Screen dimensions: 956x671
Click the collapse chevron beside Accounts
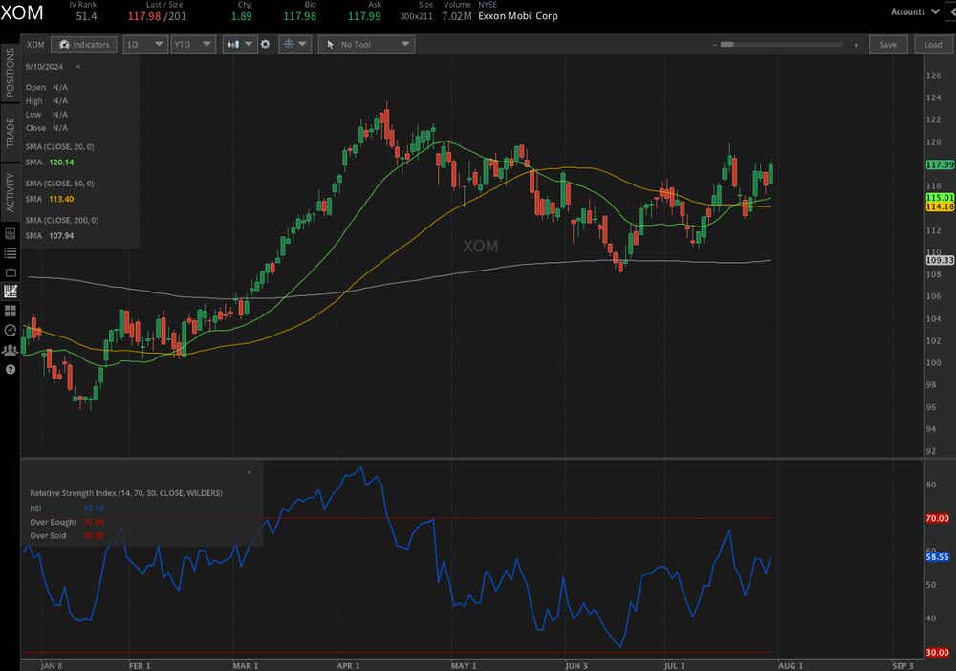tap(950, 11)
